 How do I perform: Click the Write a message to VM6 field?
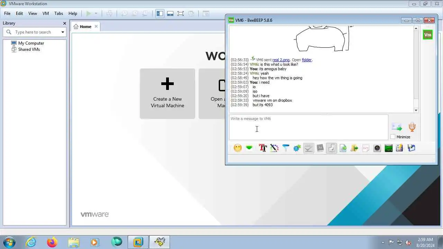pos(308,127)
